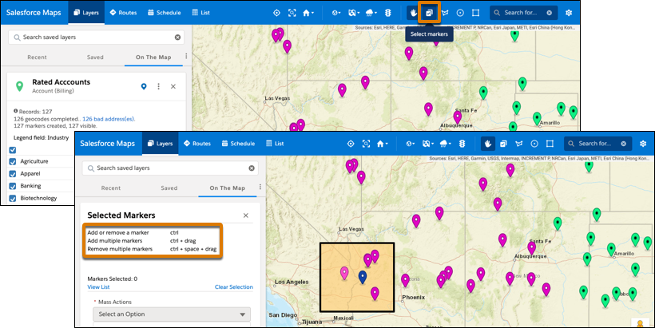Choose the lasso shape tool in back window
Viewport: 655px width, 328px height.
445,13
